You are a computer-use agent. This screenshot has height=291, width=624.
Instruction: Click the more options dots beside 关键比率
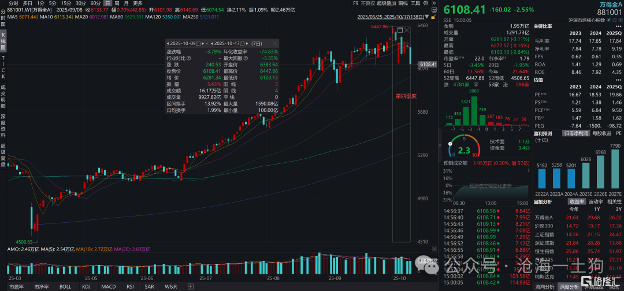click(618, 27)
